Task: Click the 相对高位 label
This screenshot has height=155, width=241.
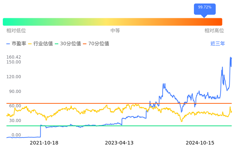Action: coord(214,31)
